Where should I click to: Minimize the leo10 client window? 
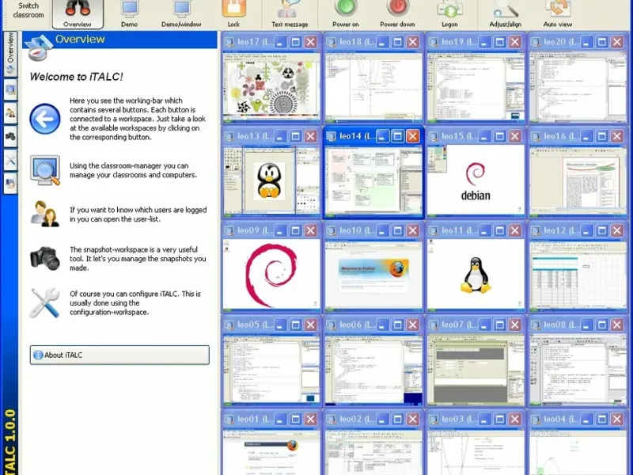pyautogui.click(x=382, y=230)
